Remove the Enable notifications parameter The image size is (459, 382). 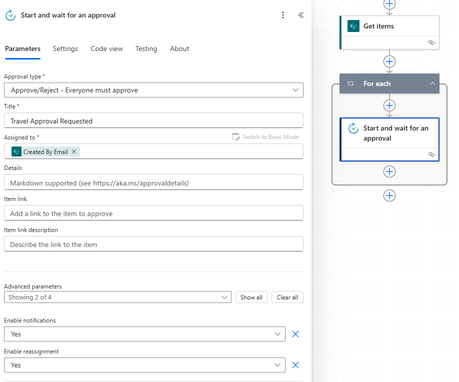click(x=295, y=334)
